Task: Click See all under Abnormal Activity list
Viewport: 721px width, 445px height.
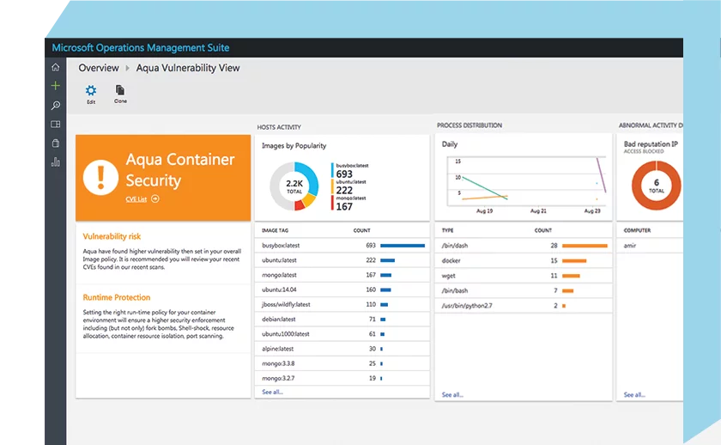Action: (634, 395)
